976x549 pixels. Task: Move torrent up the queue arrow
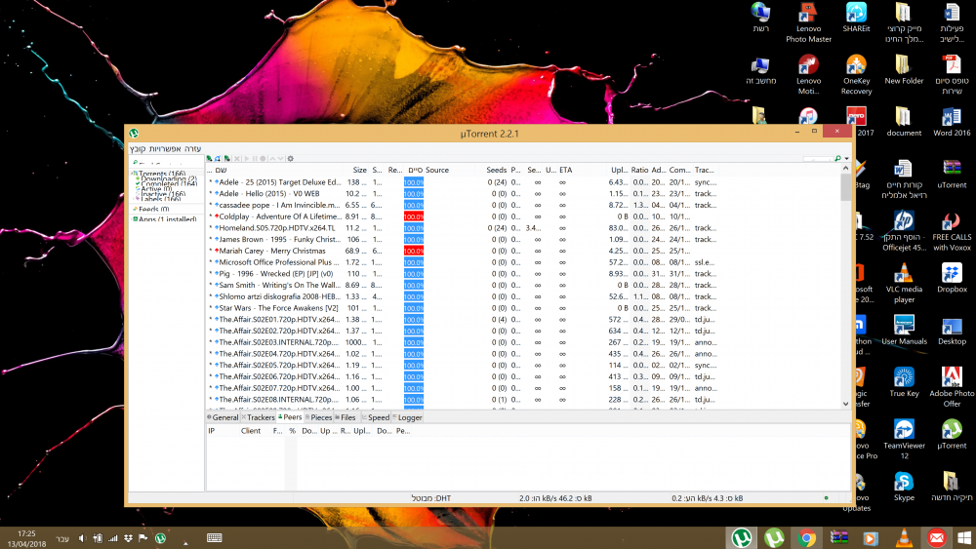(x=272, y=159)
